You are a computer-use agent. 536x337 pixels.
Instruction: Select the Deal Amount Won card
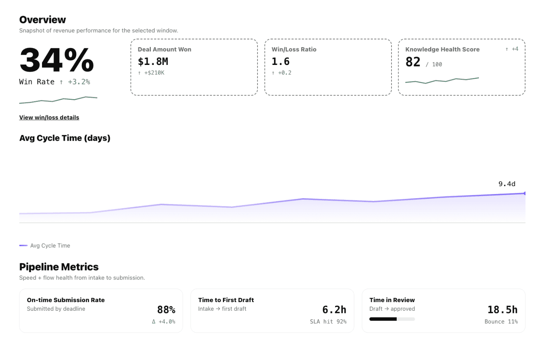[x=194, y=67]
